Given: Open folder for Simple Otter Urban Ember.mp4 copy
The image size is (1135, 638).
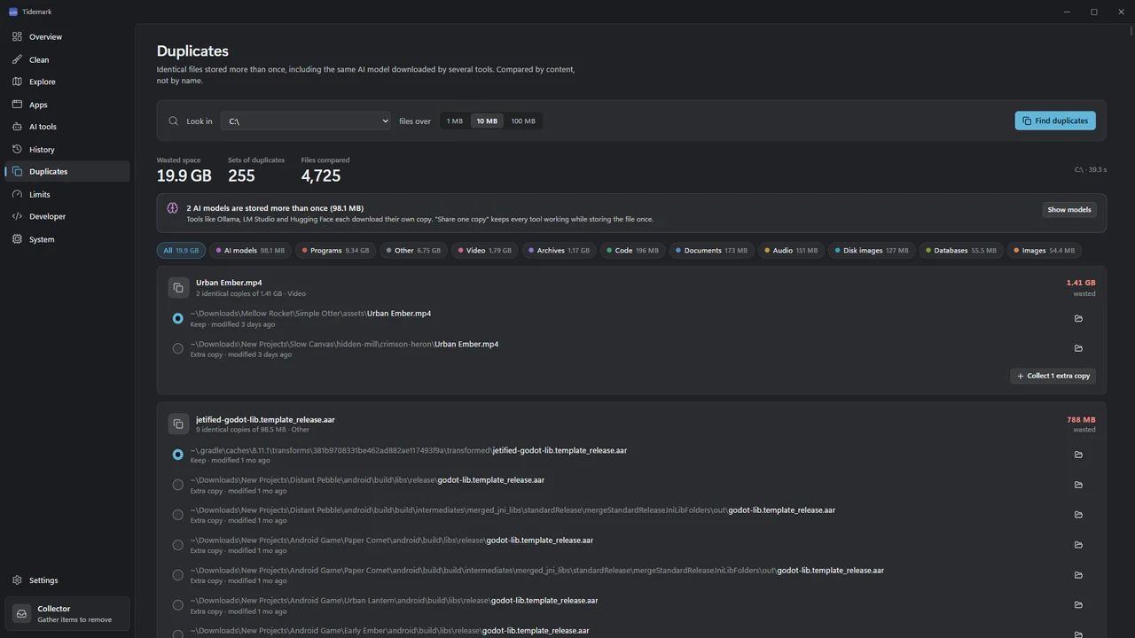Looking at the screenshot, I should pos(1078,318).
